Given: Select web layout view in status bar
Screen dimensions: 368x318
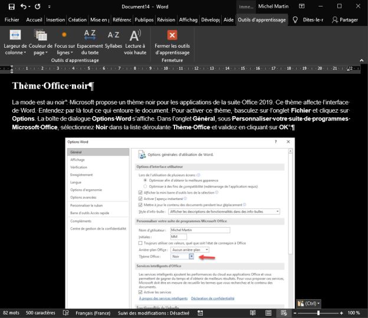Looking at the screenshot, I should [284, 313].
